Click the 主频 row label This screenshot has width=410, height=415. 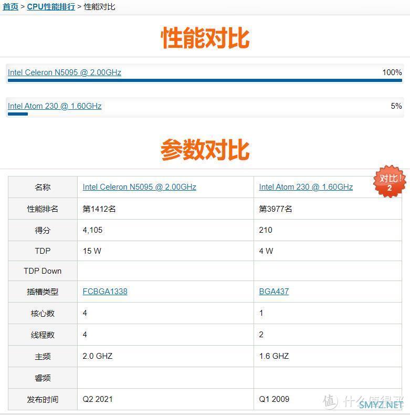(43, 357)
